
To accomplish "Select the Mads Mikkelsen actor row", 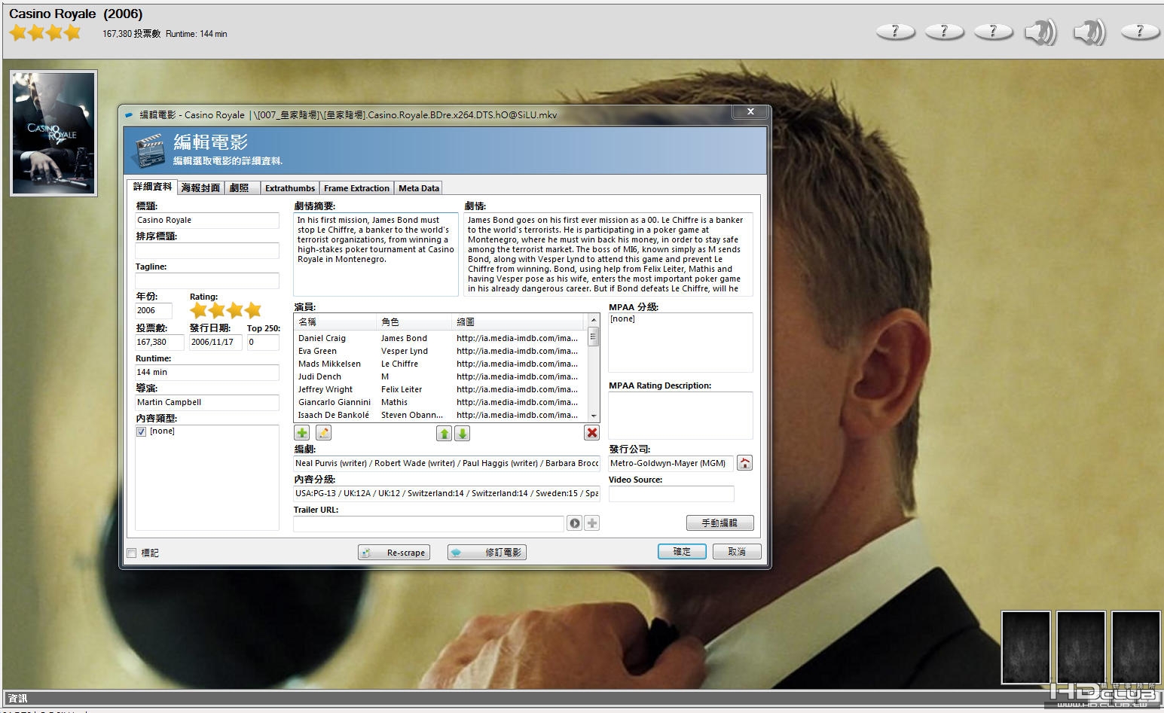I will click(x=441, y=364).
